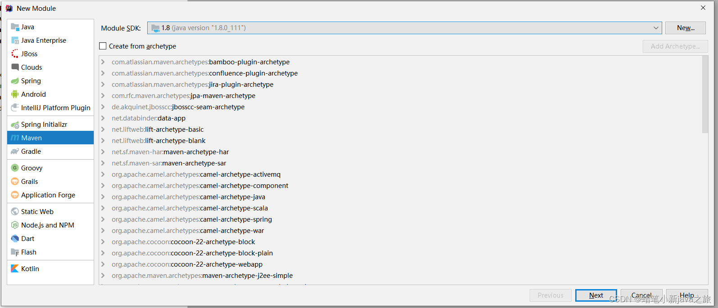Enable Create from archetype checkbox
The width and height of the screenshot is (718, 308).
(x=103, y=46)
